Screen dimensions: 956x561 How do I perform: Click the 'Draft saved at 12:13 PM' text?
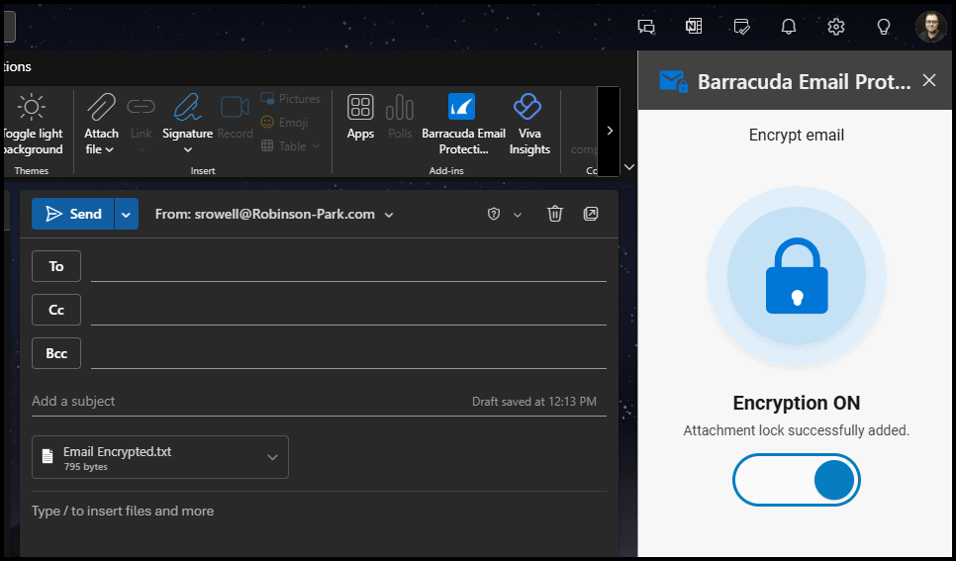[534, 402]
